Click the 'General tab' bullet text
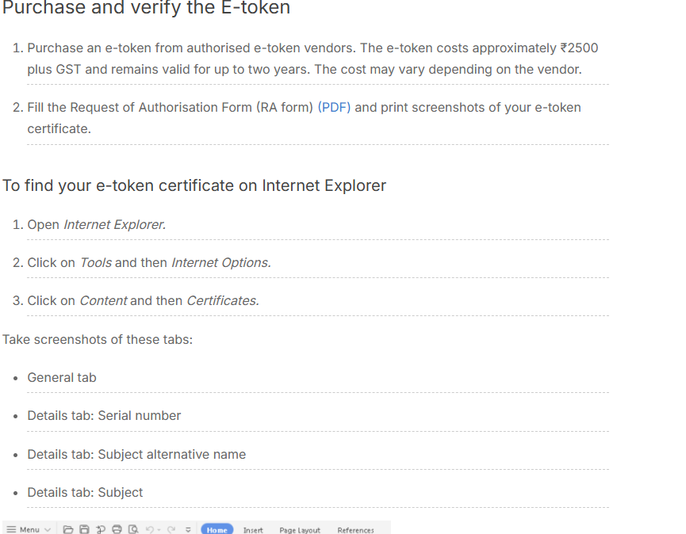 tap(62, 377)
